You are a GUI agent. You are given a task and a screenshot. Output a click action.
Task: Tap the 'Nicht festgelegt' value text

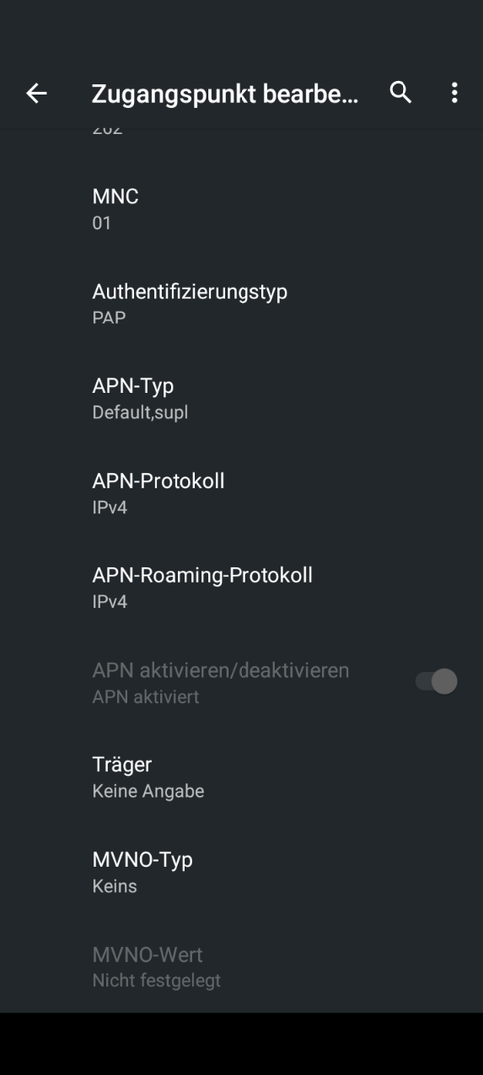click(157, 980)
